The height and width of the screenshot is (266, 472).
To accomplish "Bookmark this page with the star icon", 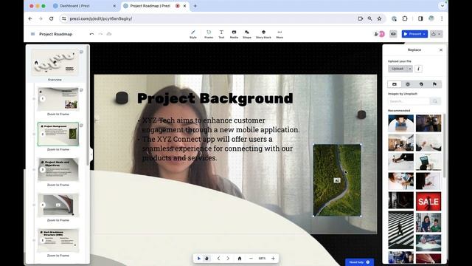I will point(379,18).
